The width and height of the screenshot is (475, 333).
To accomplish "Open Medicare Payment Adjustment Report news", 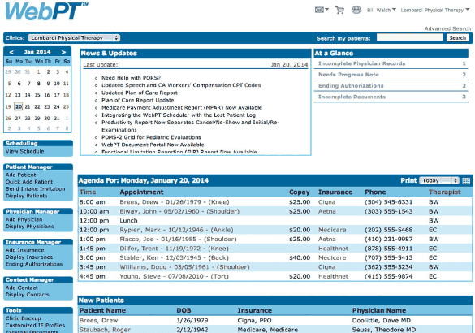I will click(182, 107).
